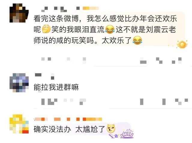The height and width of the screenshot is (143, 192).
Task: Tap the yawning emoji after 呢
Action: coord(46,29)
